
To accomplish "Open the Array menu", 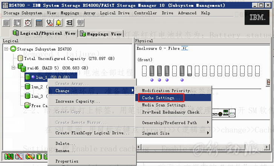I will pyautogui.click(x=90, y=13).
